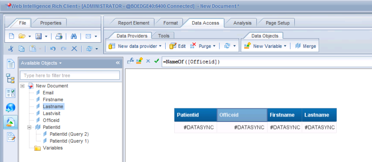Open the Analysis tab

(x=242, y=23)
